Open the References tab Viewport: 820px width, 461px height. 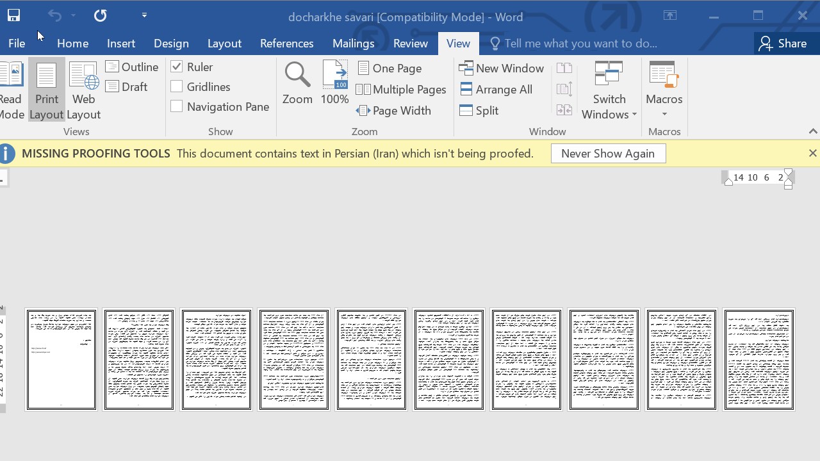tap(286, 44)
